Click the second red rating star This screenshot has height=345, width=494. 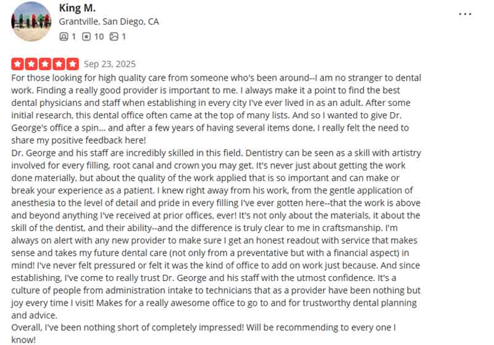[31, 63]
